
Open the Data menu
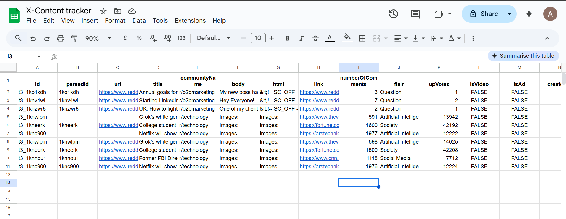[x=139, y=21]
